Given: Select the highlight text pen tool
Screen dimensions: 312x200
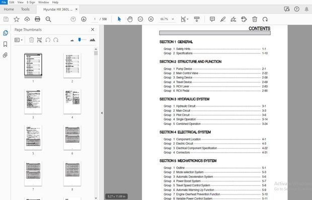Looking at the screenshot, I should (x=223, y=19).
